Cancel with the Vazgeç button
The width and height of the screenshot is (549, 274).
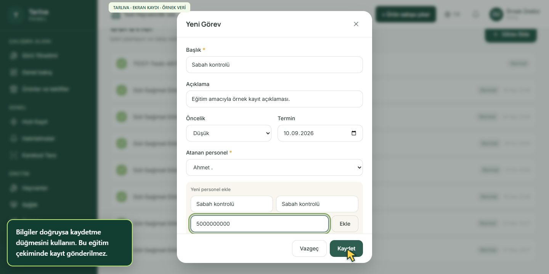(309, 249)
